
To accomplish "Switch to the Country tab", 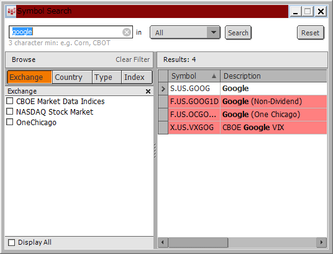I will click(x=72, y=77).
